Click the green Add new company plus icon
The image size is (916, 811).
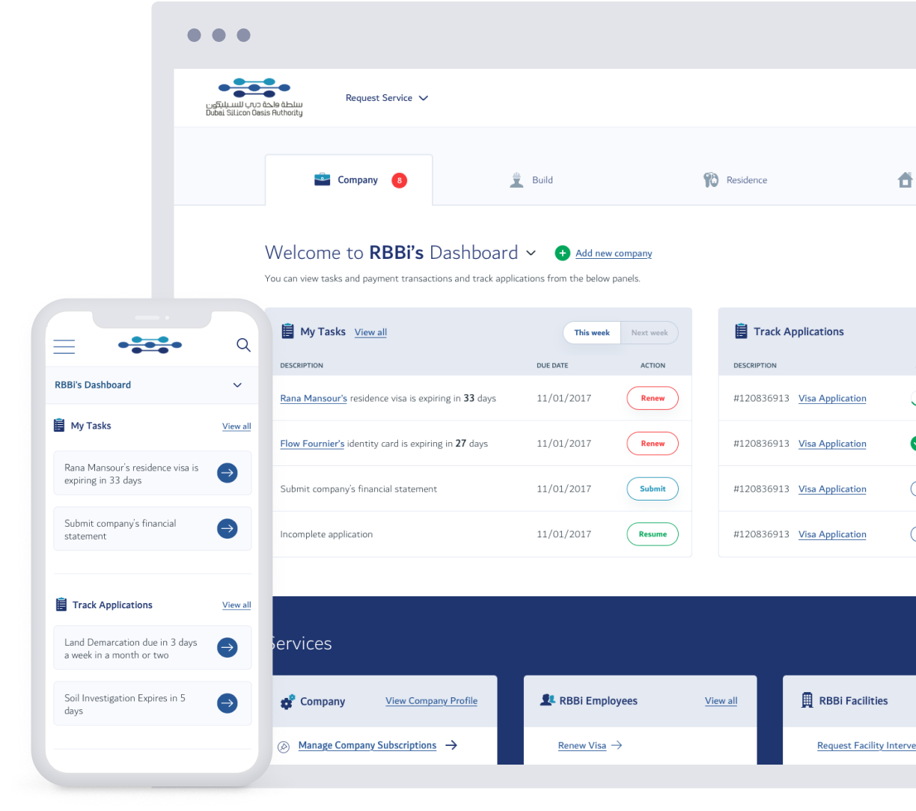click(562, 254)
